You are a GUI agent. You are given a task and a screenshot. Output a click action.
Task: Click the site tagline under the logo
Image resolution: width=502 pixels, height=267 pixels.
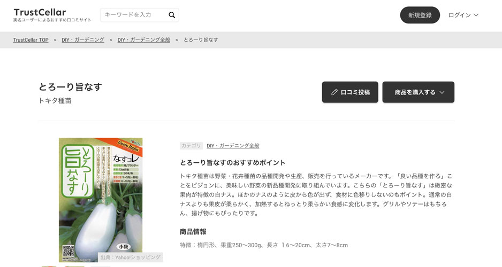(x=52, y=20)
